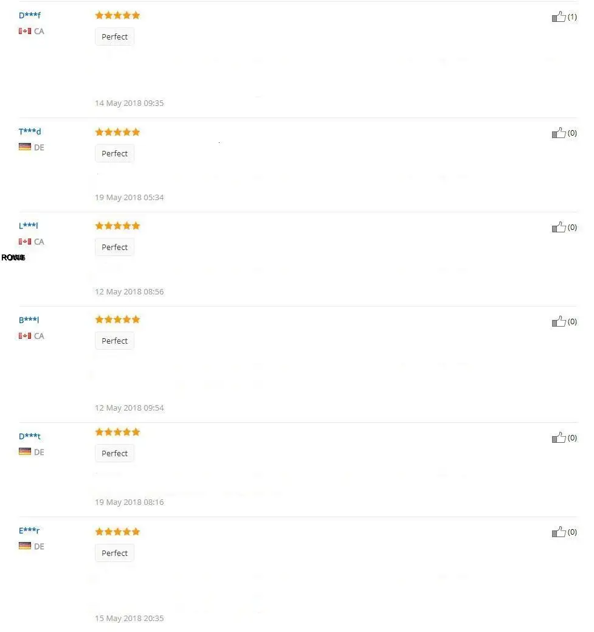Open reviewer profile L***l
Image resolution: width=594 pixels, height=632 pixels.
(x=28, y=226)
